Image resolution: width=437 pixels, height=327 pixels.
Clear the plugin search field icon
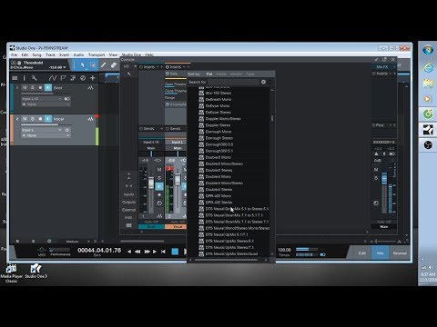point(263,82)
